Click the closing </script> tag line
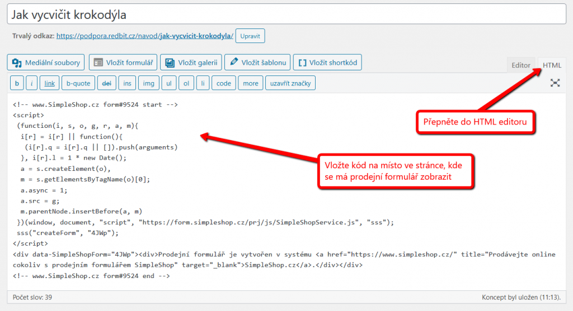The height and width of the screenshot is (311, 573). [30, 243]
